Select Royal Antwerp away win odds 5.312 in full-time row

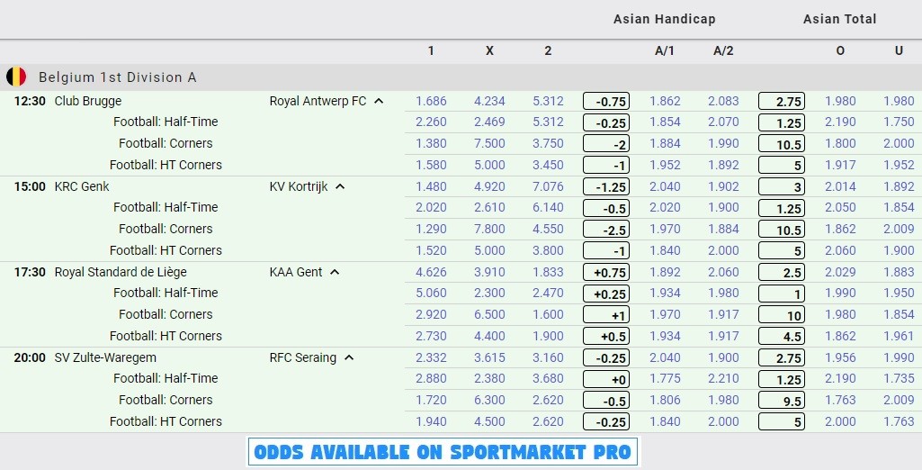[x=548, y=101]
